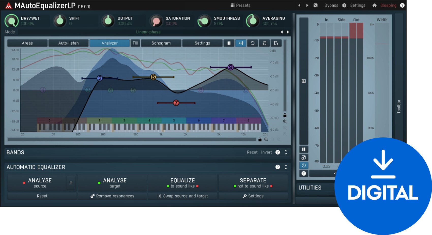Screen dimensions: 432x235
Task: Select the Remove resonances wrench icon
Action: click(x=92, y=196)
